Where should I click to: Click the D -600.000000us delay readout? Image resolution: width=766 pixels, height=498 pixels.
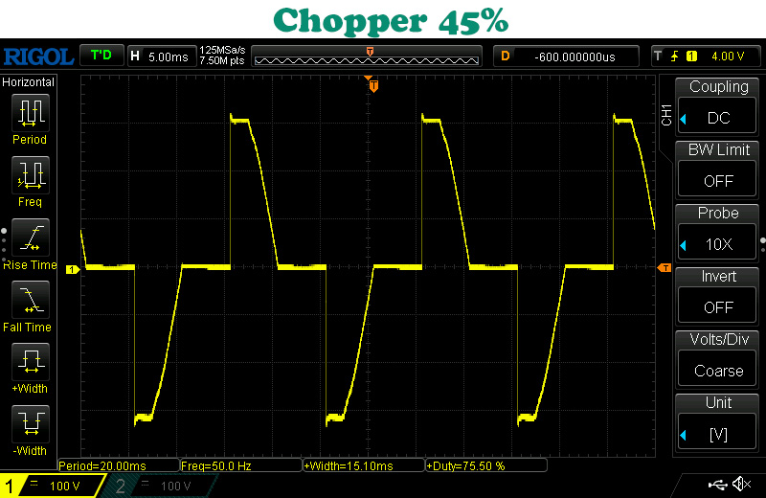pyautogui.click(x=566, y=57)
